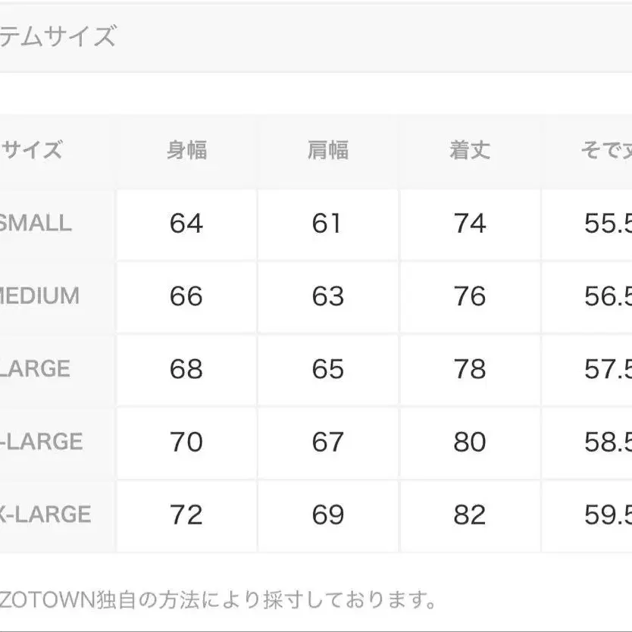Click the bottom-most X-LARGE row label
Viewport: 632px width, 632px height.
click(x=44, y=515)
